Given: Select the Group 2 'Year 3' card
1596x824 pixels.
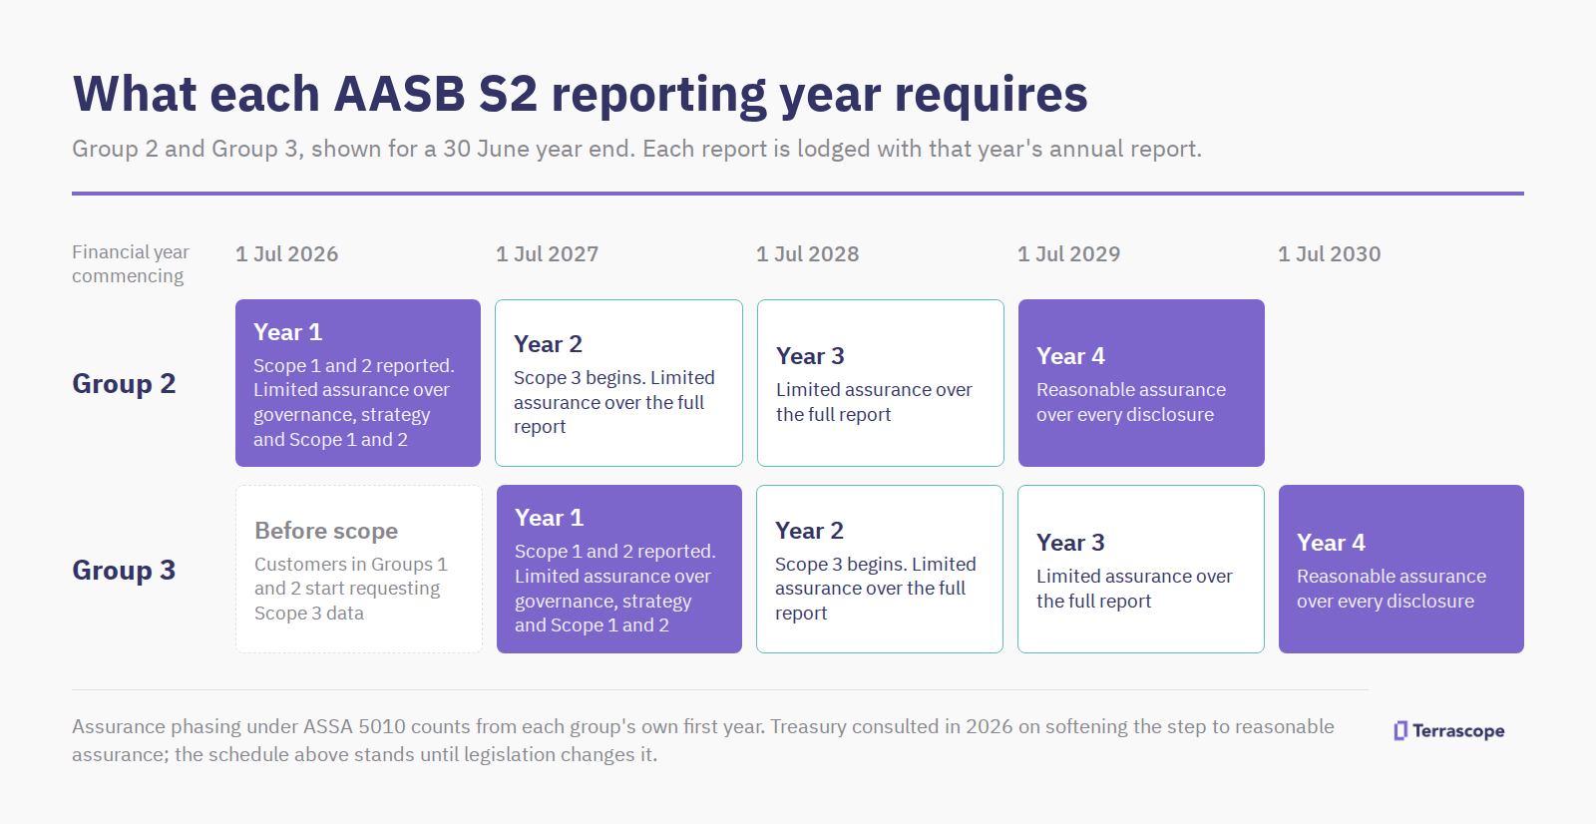Looking at the screenshot, I should (880, 383).
